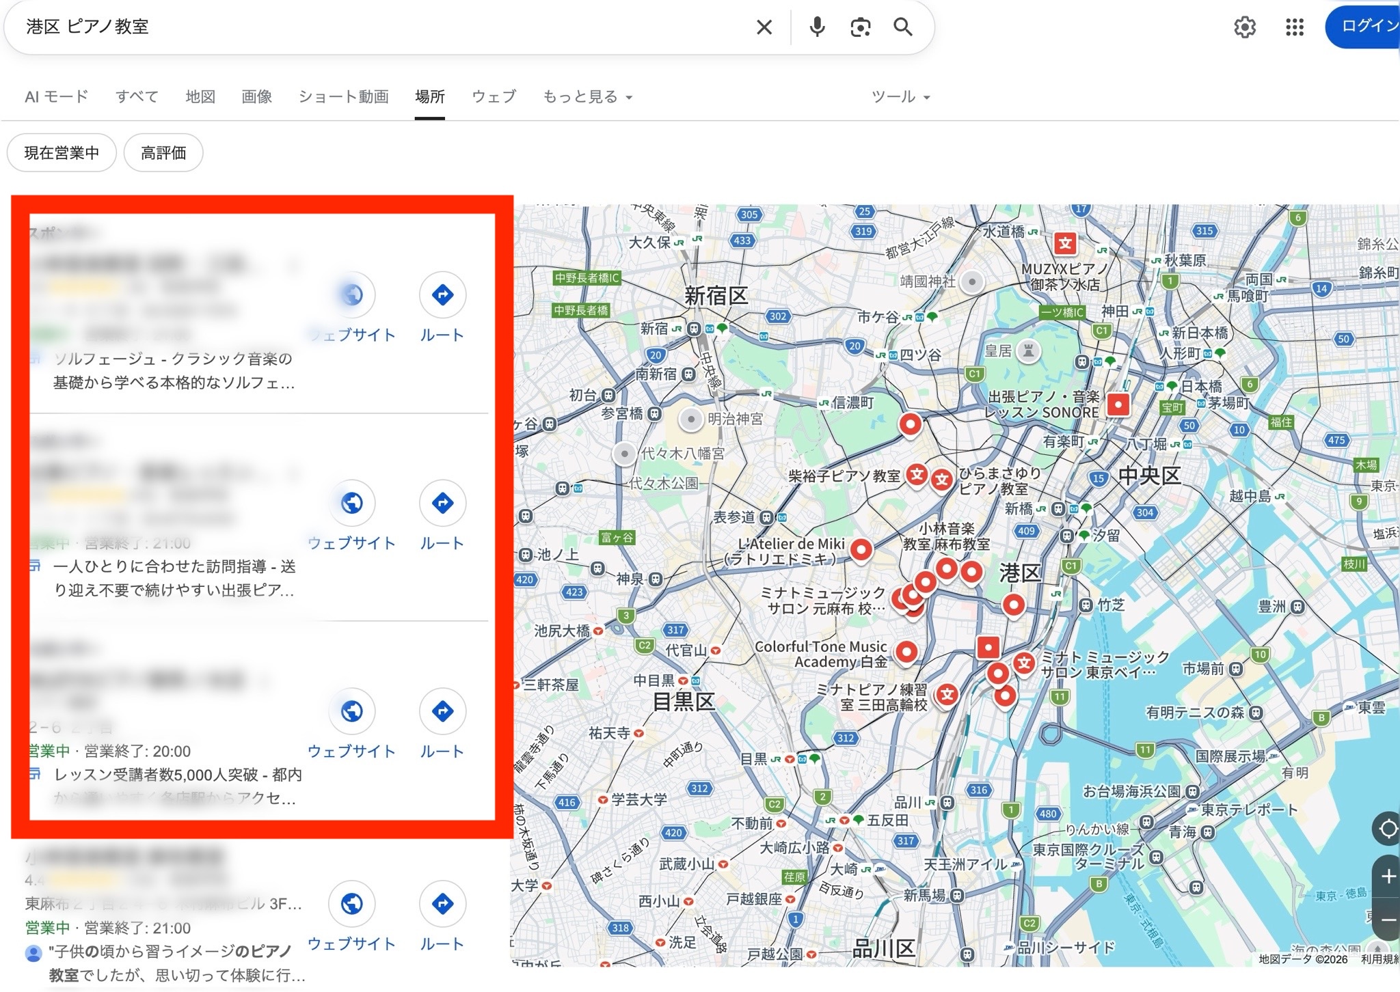
Task: Get route for the 東麻布 listing
Action: tap(442, 904)
